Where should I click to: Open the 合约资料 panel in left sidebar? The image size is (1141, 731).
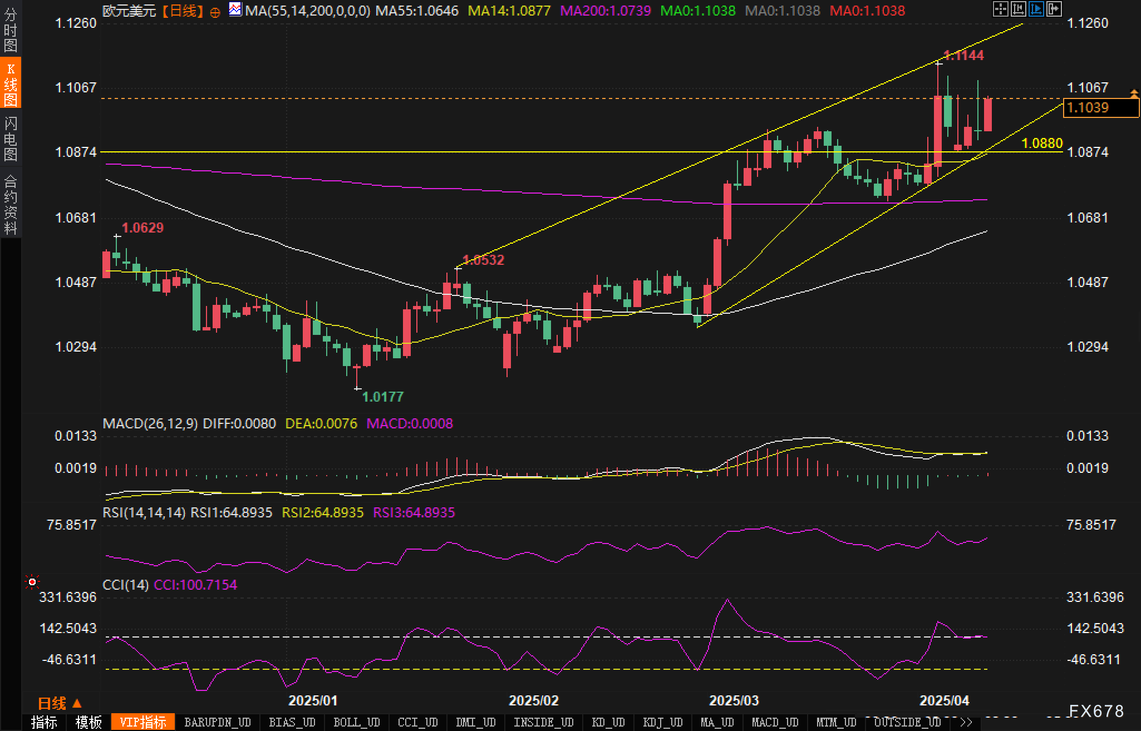11,204
